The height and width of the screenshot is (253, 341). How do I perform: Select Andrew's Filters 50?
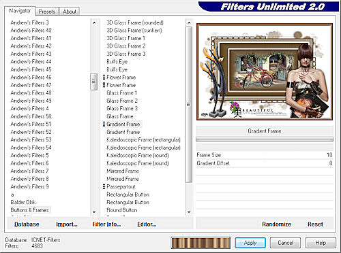tap(31, 116)
